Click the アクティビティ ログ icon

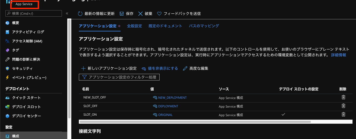point(8,32)
